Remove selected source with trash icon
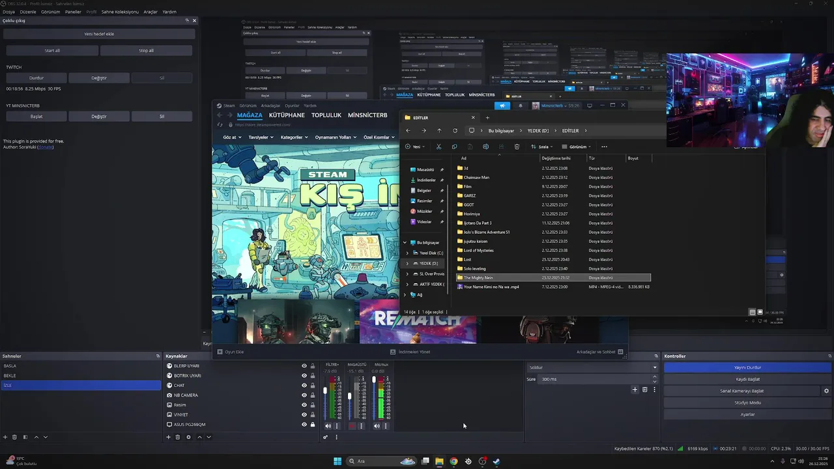This screenshot has height=469, width=834. coord(177,437)
